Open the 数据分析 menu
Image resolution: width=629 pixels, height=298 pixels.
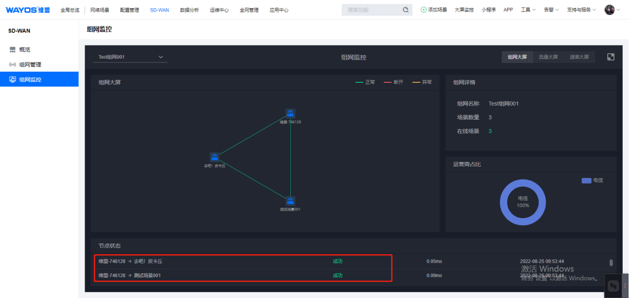coord(189,10)
